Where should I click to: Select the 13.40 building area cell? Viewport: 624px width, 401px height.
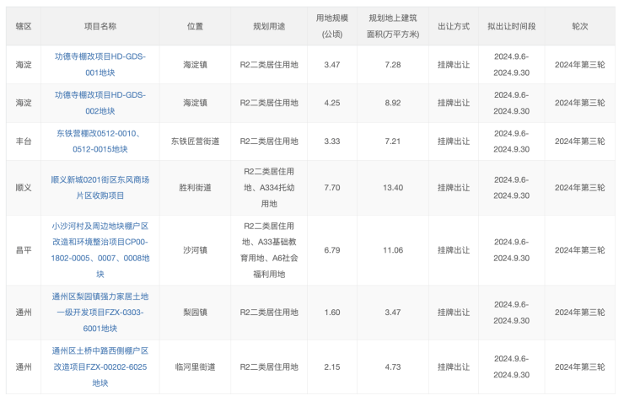(x=392, y=187)
